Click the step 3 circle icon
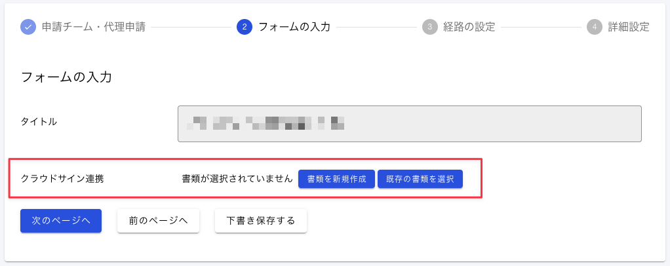The height and width of the screenshot is (266, 670). (x=429, y=28)
